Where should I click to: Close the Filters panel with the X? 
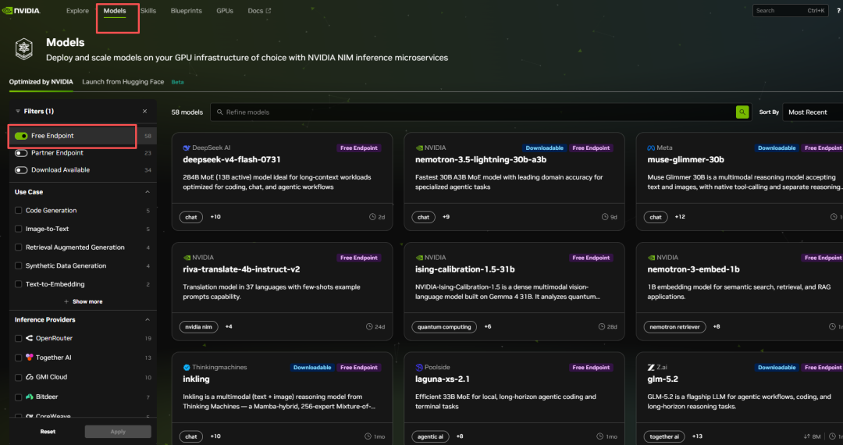click(144, 111)
